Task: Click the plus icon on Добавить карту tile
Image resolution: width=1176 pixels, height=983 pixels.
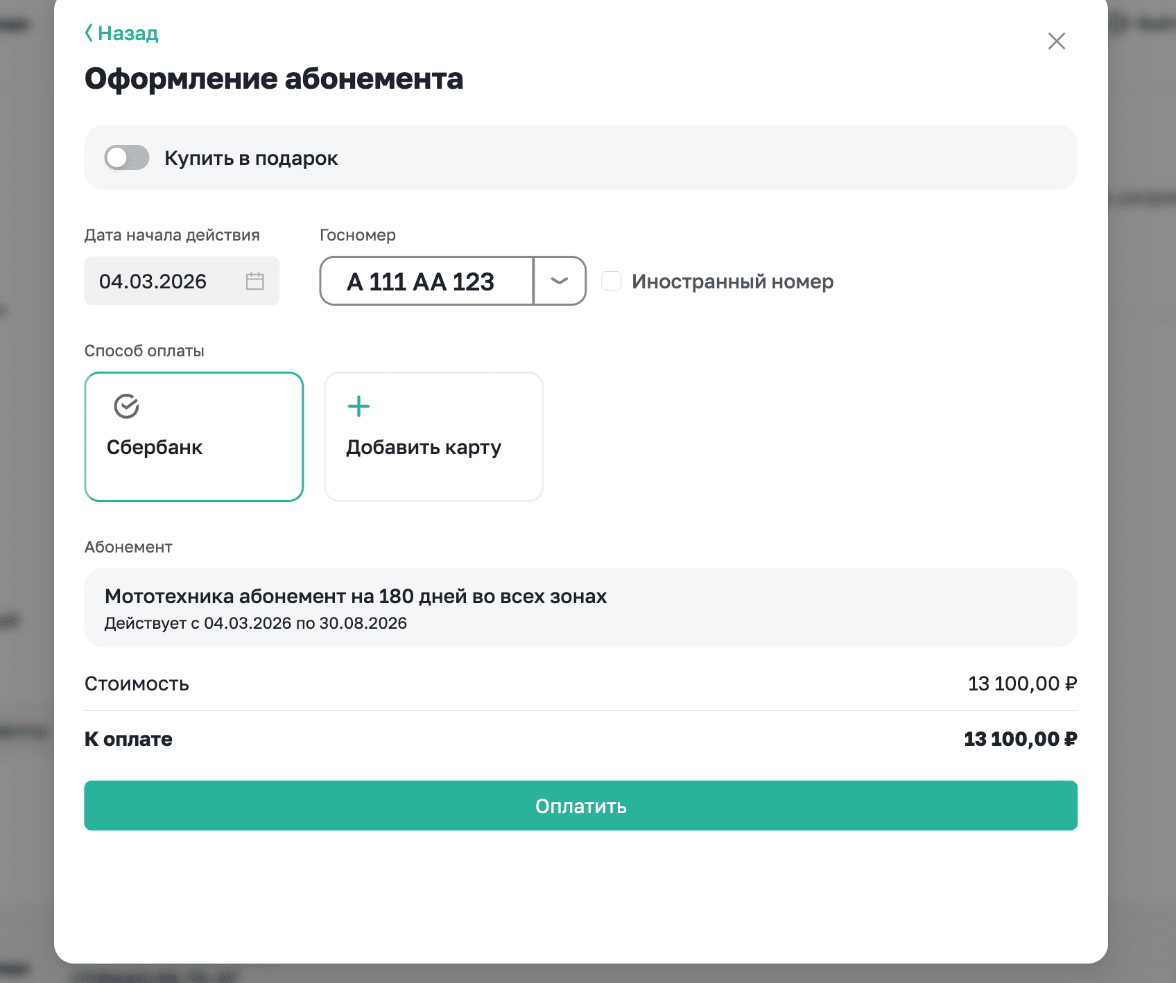Action: coord(358,407)
